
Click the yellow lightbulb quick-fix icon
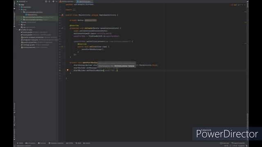pyautogui.click(x=68, y=70)
